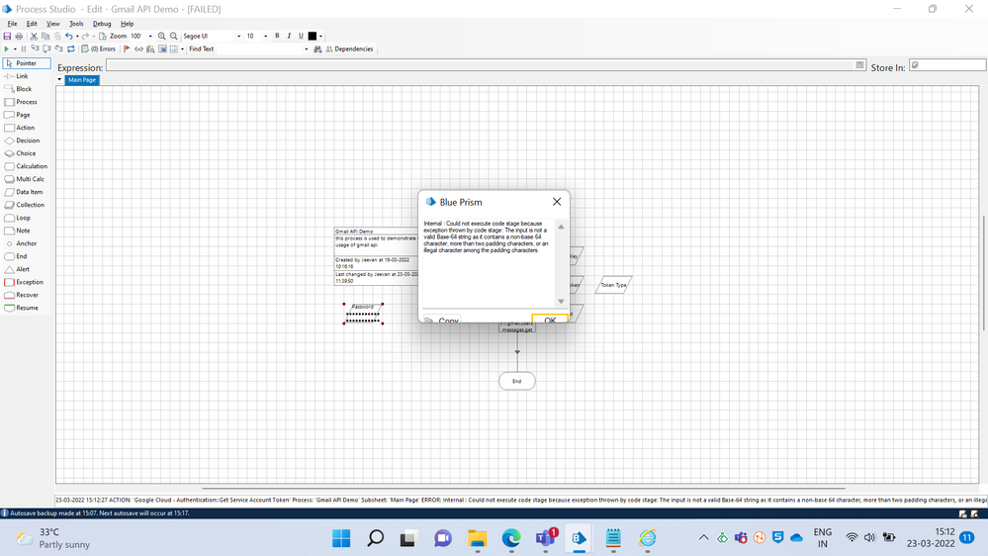Screen dimensions: 988x556
Task: Open Microsoft Teams from the taskbar
Action: coord(545,538)
